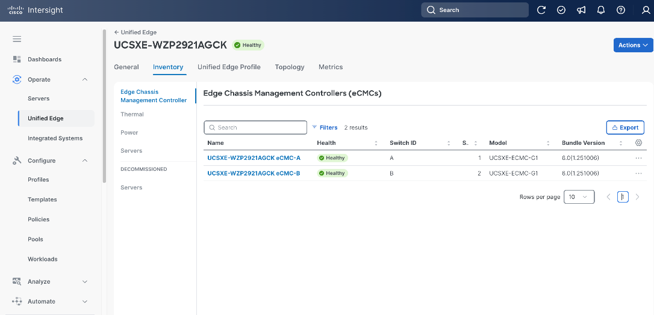Click the sidebar vertical scrollbar
654x315 pixels.
point(104,106)
